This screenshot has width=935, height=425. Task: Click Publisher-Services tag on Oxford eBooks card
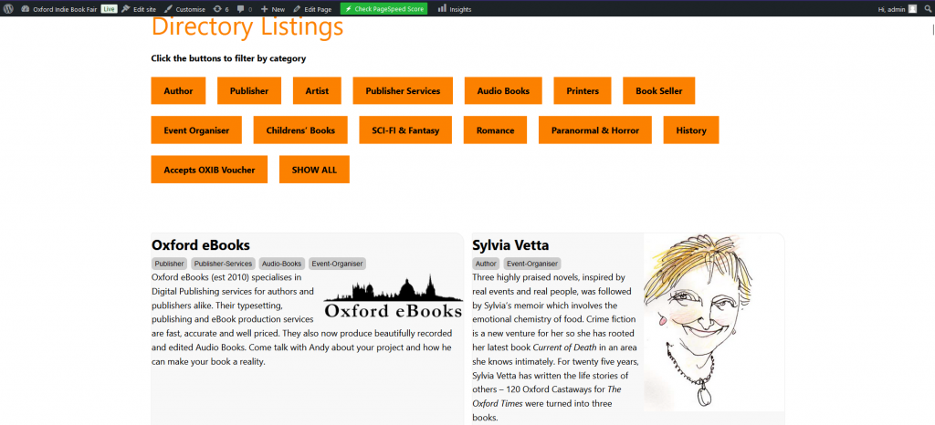point(224,264)
